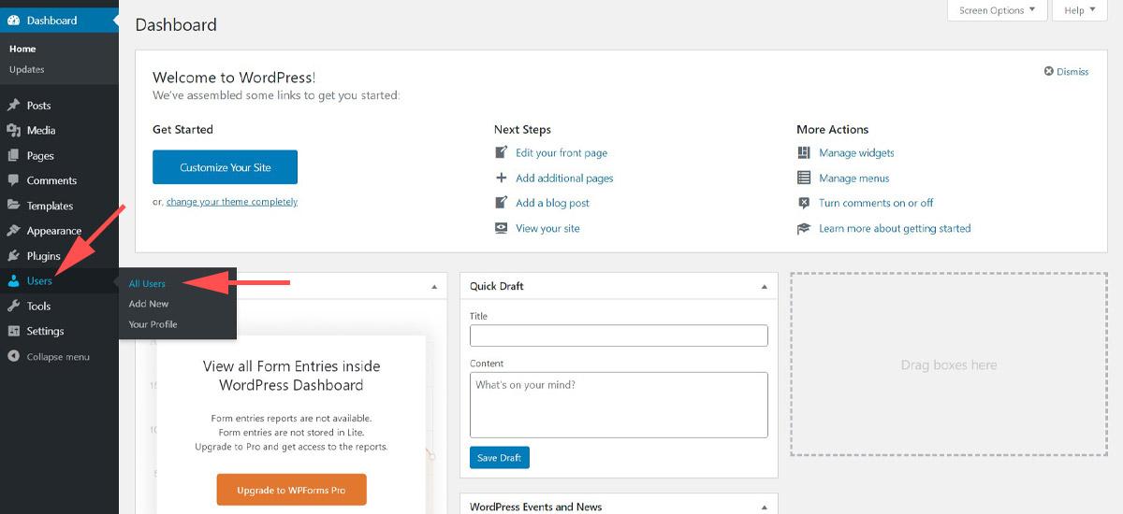1123x514 pixels.
Task: Open Learn more about getting started link
Action: [895, 228]
